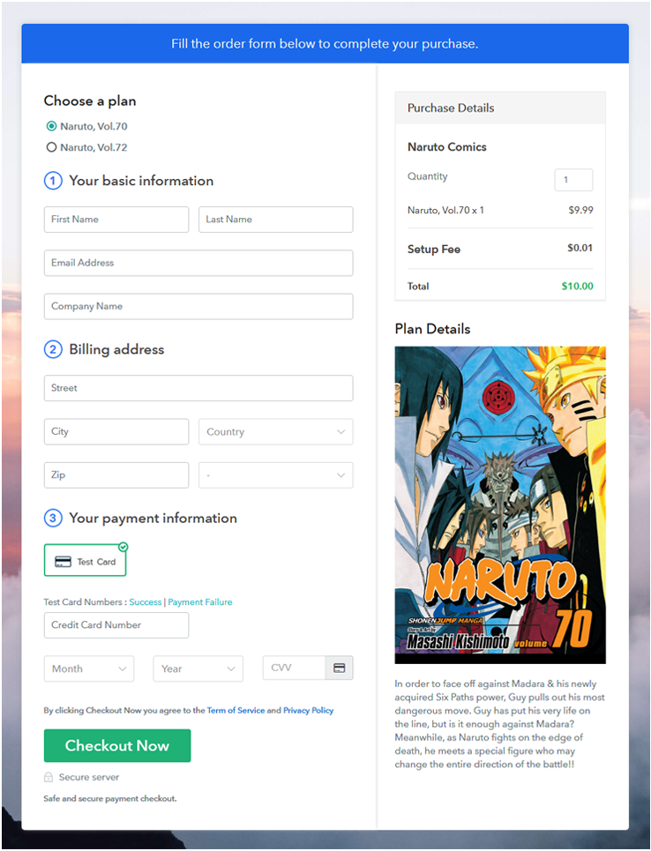Click the Last Name field
Screen dimensions: 651x851
pyautogui.click(x=276, y=220)
